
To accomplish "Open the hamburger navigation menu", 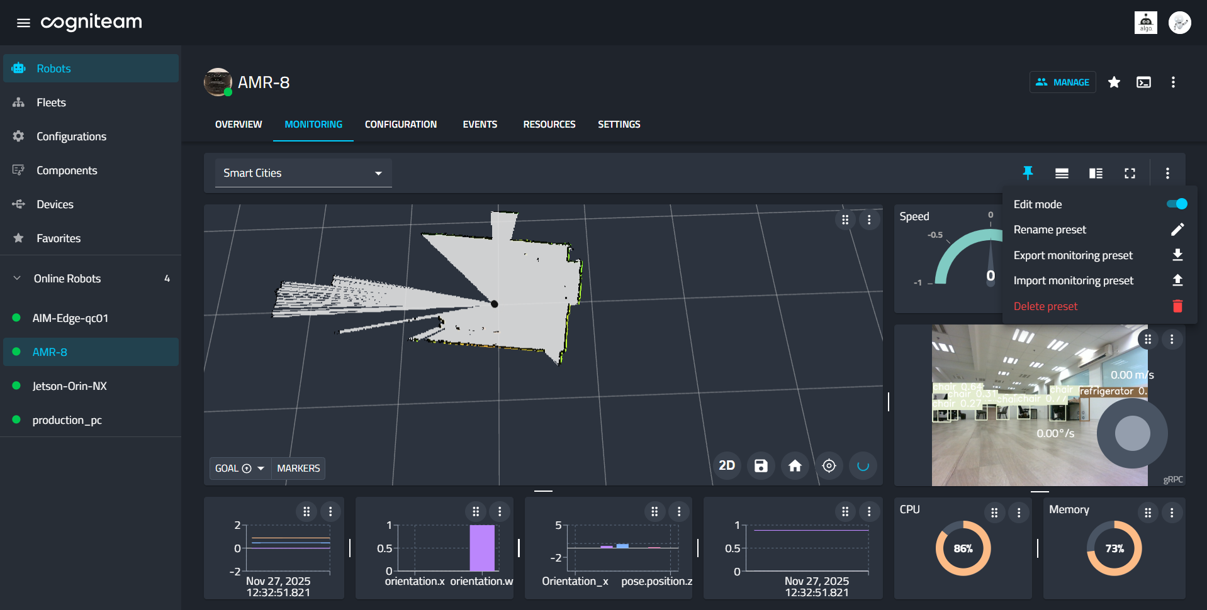I will (x=23, y=23).
